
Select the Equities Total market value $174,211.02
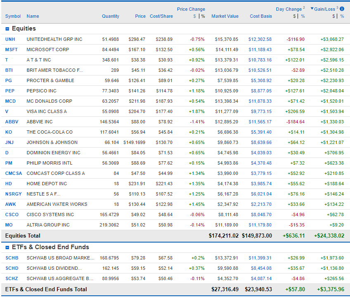pos(224,236)
